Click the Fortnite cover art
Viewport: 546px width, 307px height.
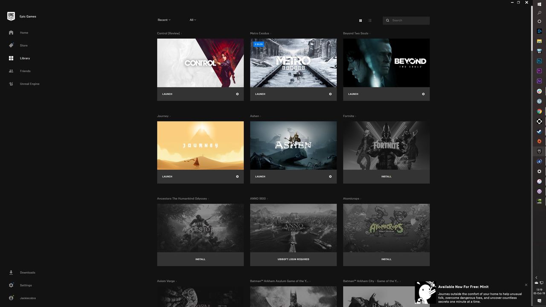386,145
